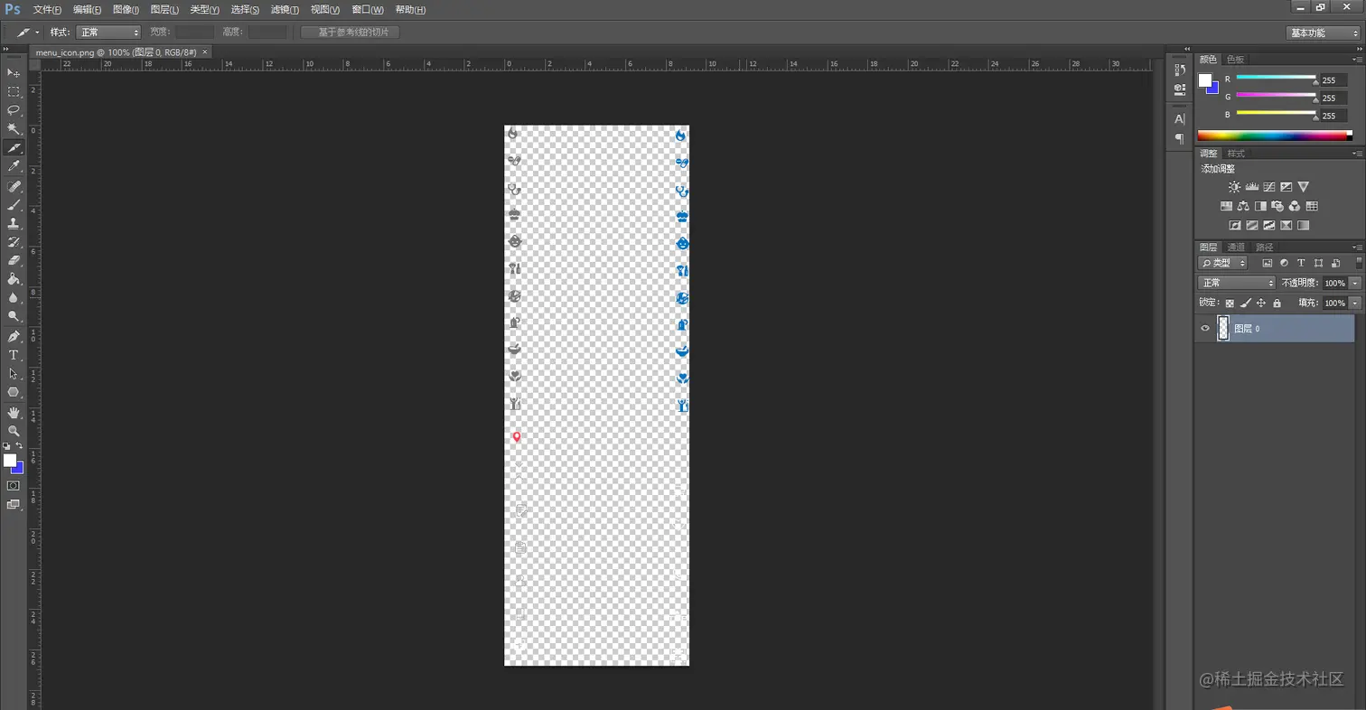This screenshot has height=710, width=1366.
Task: Select the Slice tool in toolbox
Action: pyautogui.click(x=14, y=147)
